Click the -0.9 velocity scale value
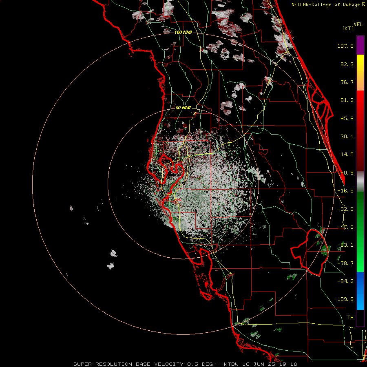Image resolution: width=367 pixels, height=367 pixels. 347,173
